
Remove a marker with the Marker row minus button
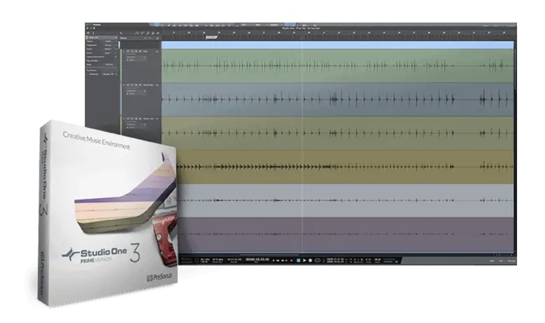point(150,38)
